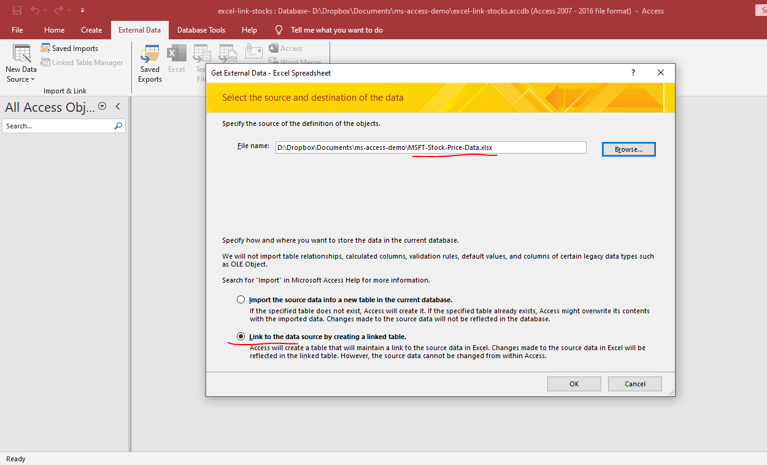This screenshot has width=767, height=465.
Task: Click the Saved Imports icon
Action: click(x=45, y=48)
